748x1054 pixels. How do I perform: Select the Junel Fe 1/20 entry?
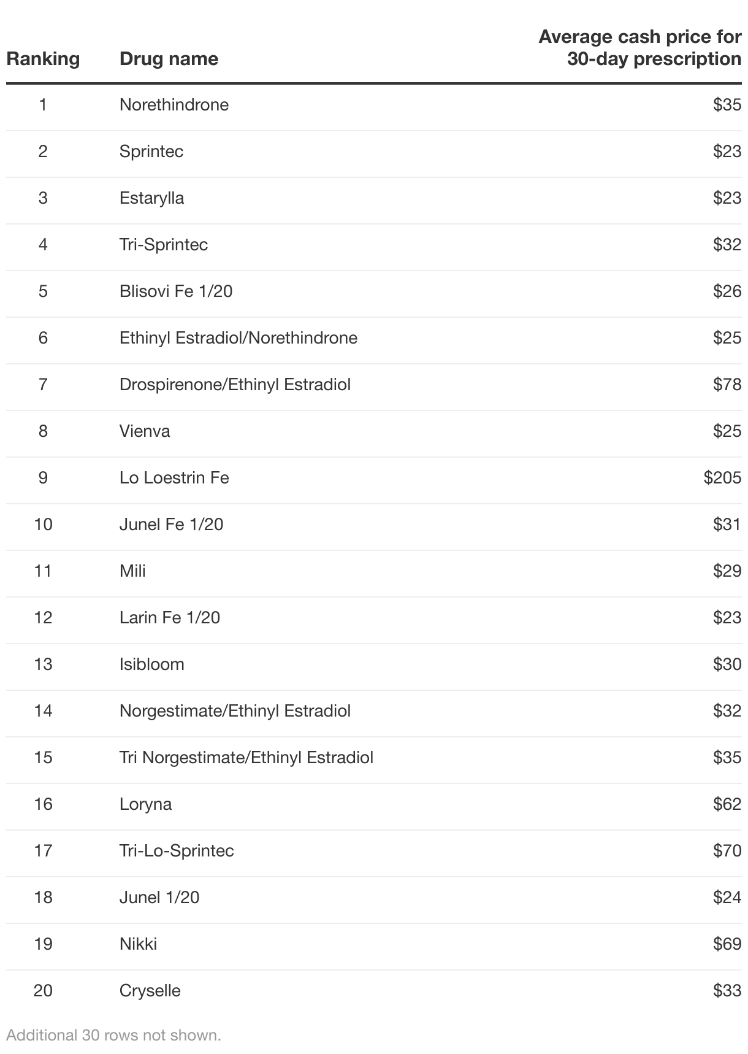171,525
